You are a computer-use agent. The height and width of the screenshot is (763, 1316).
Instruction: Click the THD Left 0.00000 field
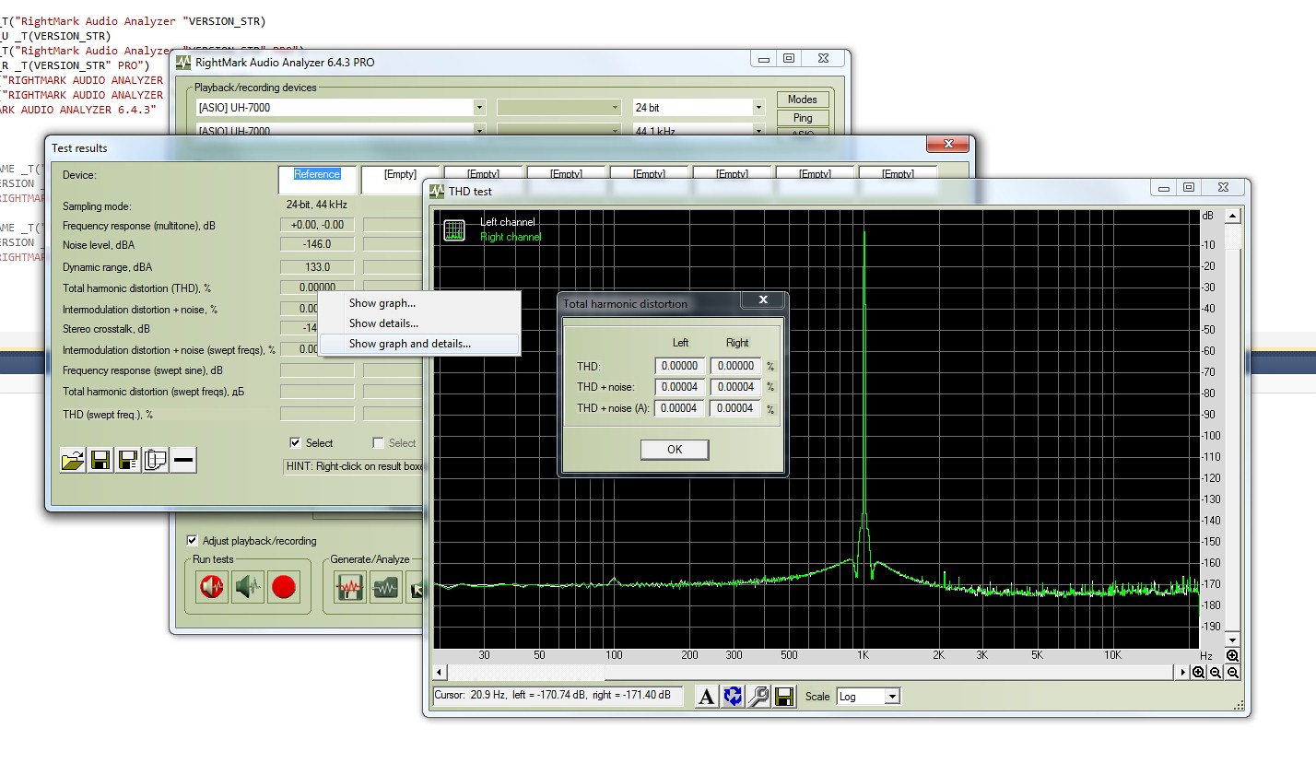pos(680,366)
